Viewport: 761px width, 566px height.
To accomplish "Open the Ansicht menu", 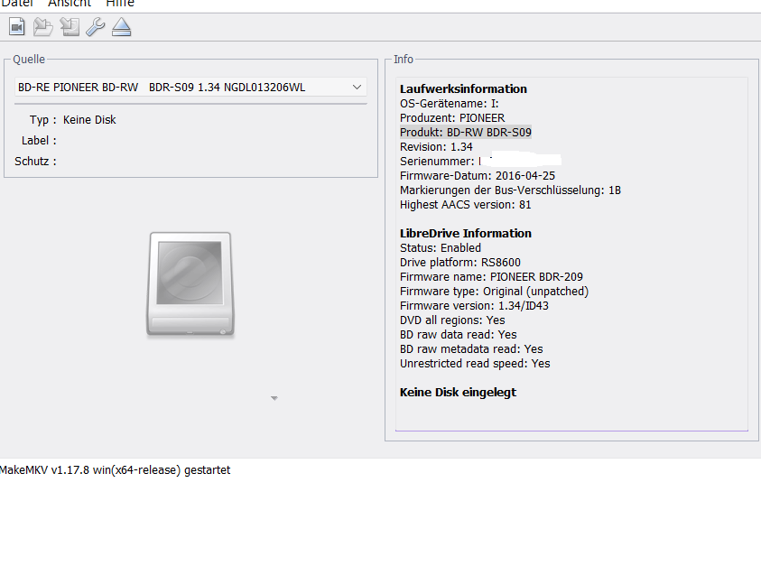I will [x=70, y=5].
